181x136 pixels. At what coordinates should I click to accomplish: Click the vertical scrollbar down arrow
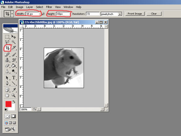(x=106, y=105)
